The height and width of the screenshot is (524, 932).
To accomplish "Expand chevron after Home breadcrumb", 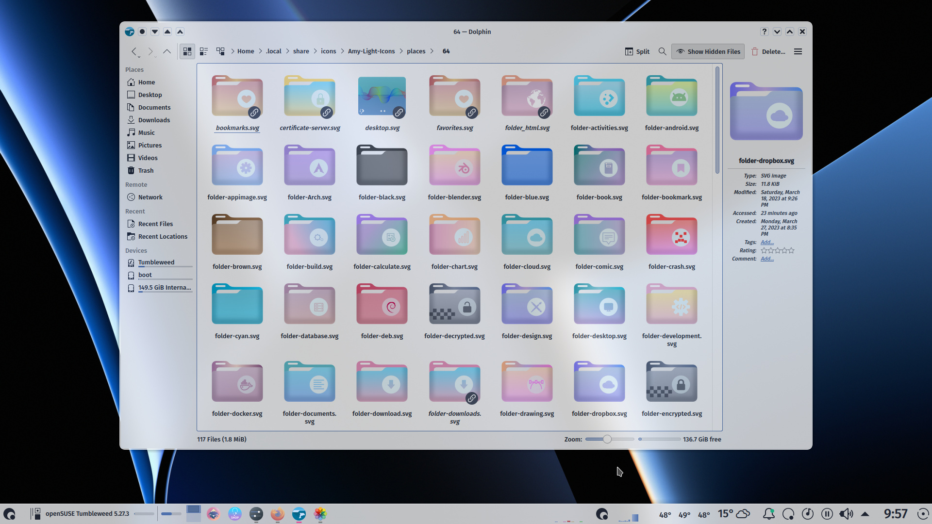I will [260, 51].
